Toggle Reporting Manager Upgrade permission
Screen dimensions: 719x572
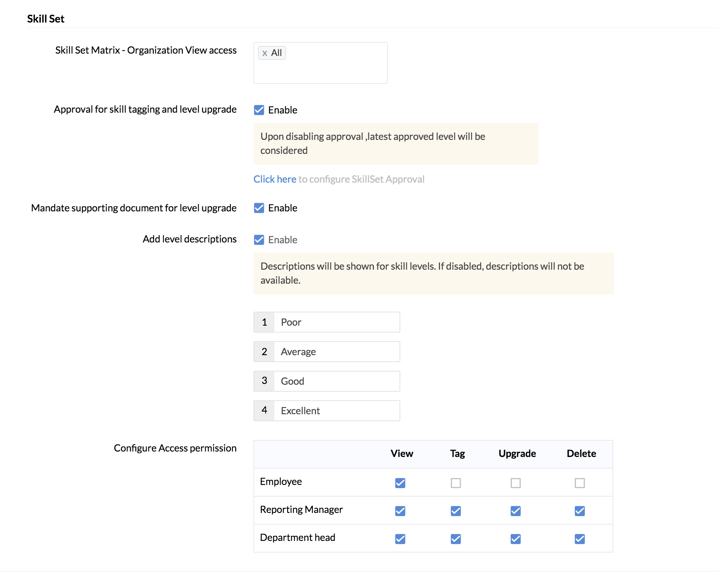(515, 511)
